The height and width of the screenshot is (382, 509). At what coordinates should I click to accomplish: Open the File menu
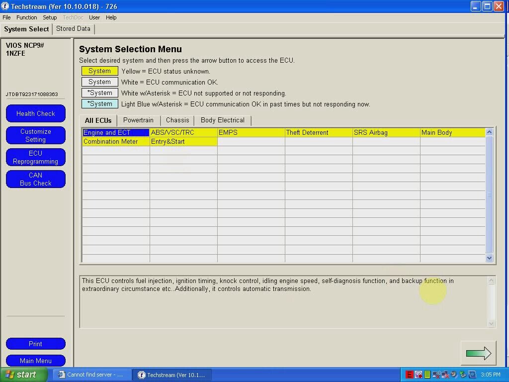click(x=6, y=17)
